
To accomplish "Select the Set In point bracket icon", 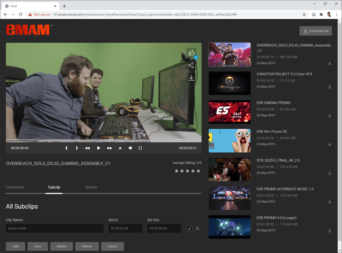I will click(66, 148).
